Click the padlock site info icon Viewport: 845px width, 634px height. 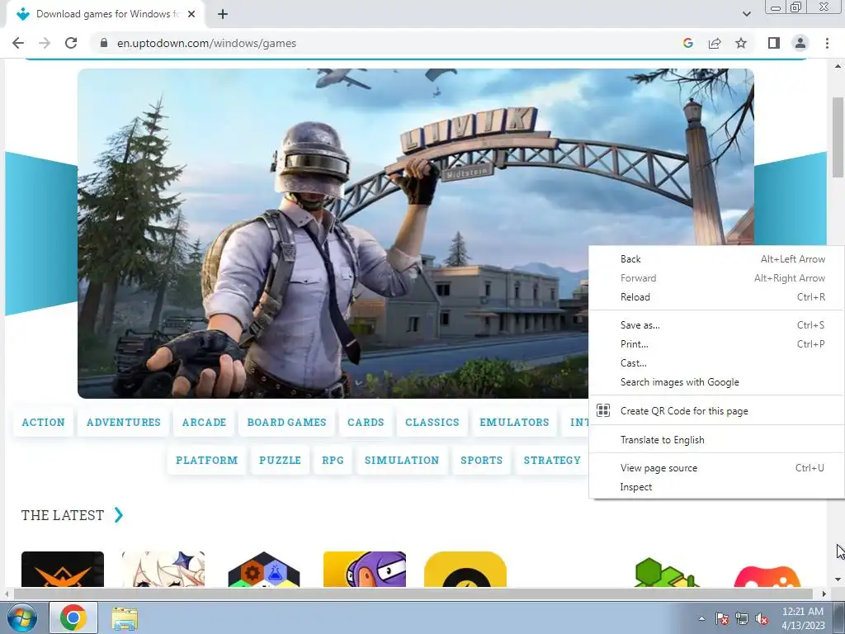tap(104, 43)
